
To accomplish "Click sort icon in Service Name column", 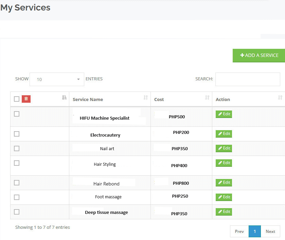I will [146, 98].
